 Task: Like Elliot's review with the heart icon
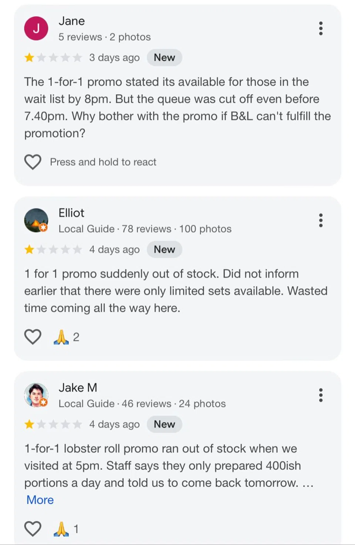33,337
